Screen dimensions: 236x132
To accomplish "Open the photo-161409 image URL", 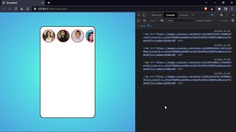I will [x=187, y=51].
